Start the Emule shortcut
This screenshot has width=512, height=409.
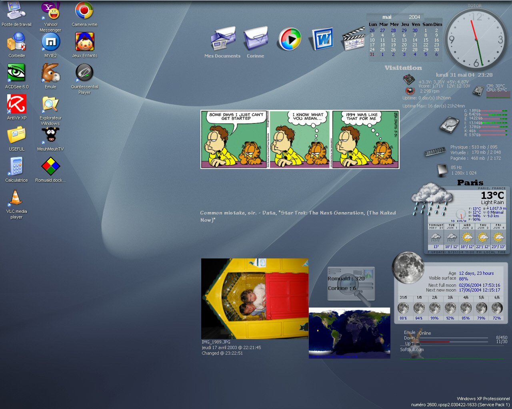(50, 76)
